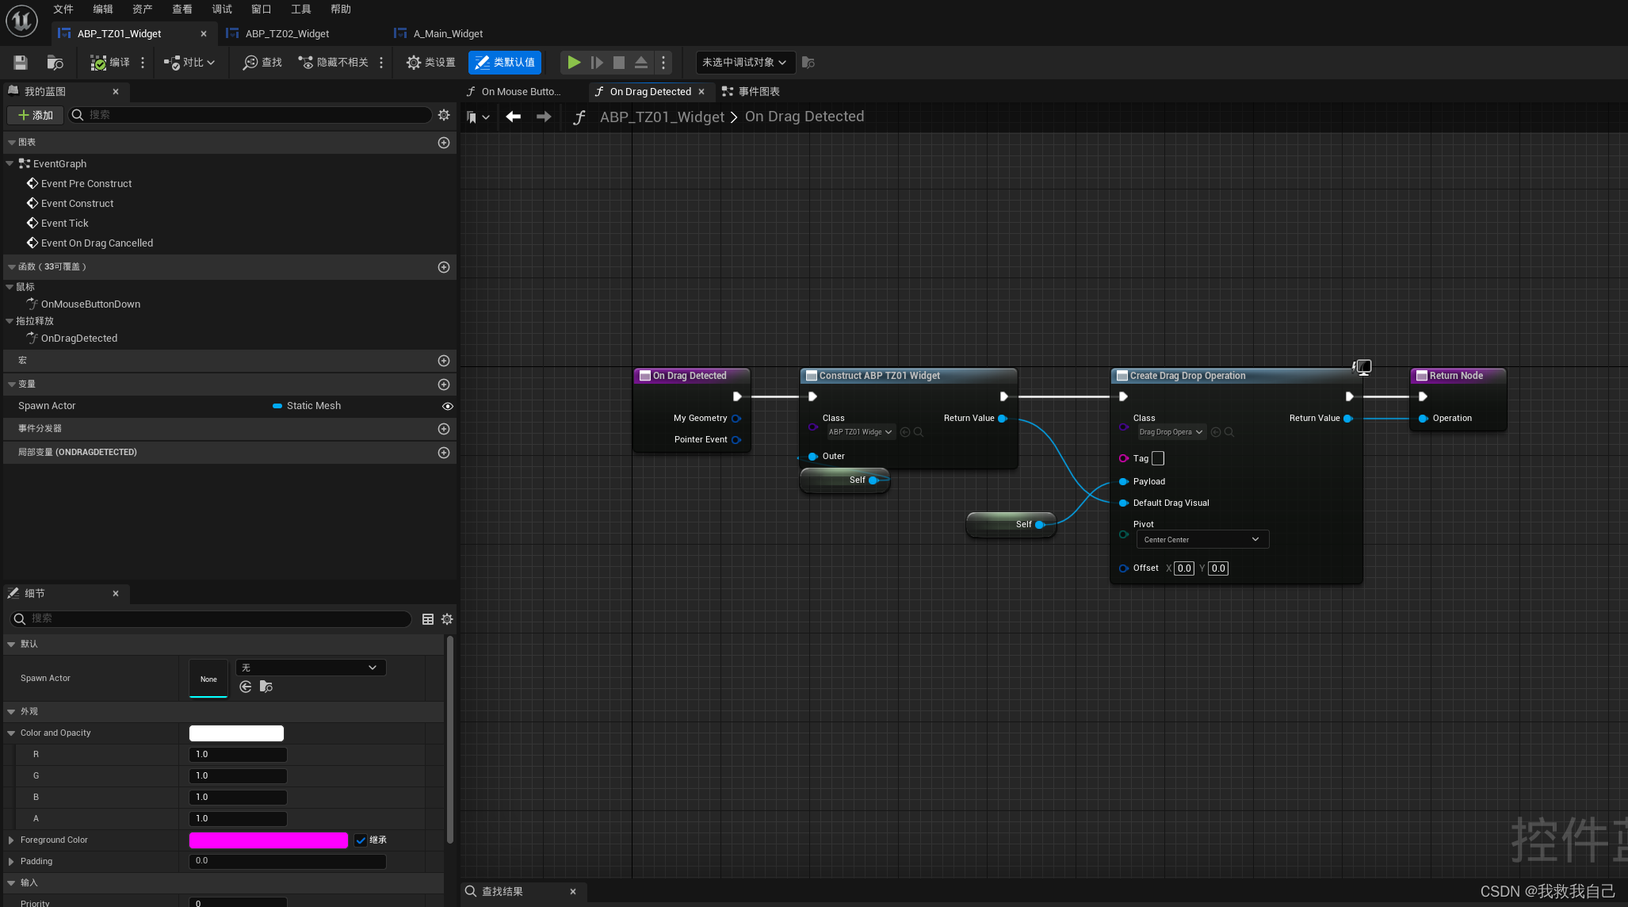Open the debug object selector dropdown
The width and height of the screenshot is (1628, 907).
pyautogui.click(x=743, y=62)
